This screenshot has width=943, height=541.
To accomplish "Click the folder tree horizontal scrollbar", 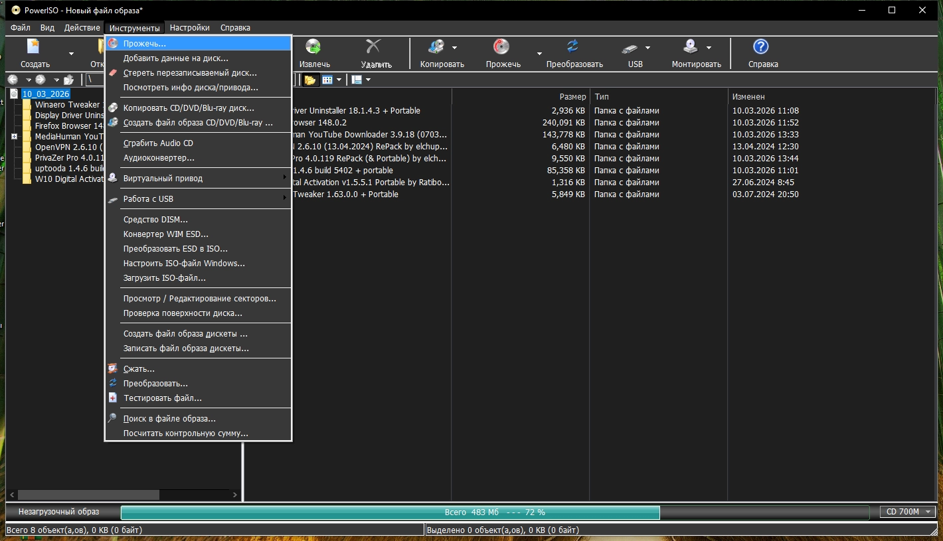I will point(124,495).
